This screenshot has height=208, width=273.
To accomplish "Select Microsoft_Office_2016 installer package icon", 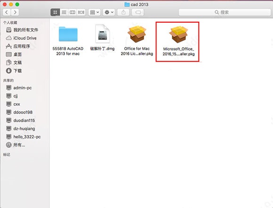I will (x=178, y=34).
